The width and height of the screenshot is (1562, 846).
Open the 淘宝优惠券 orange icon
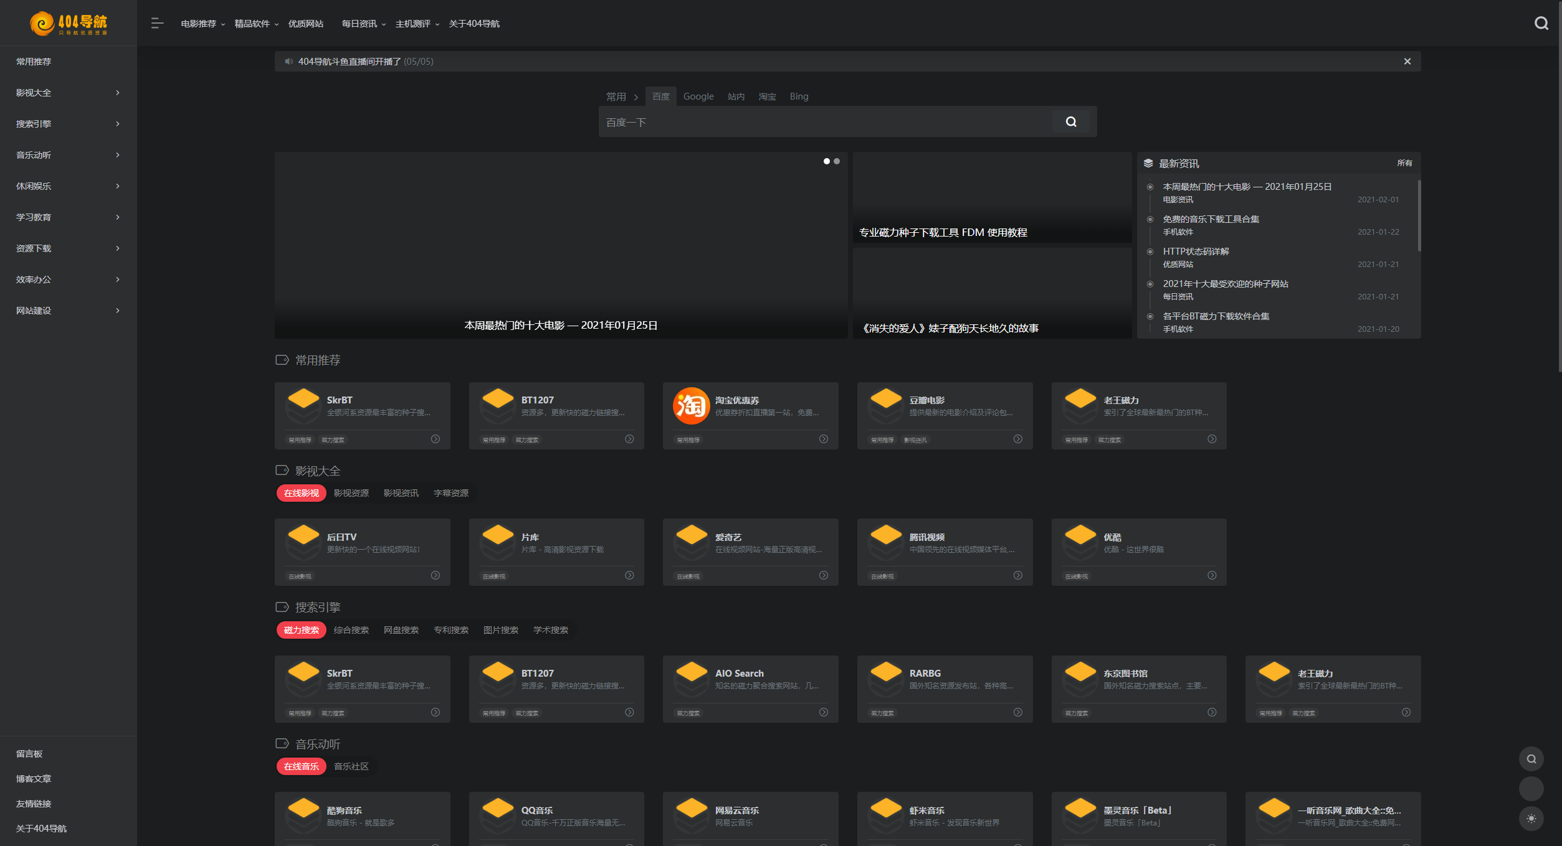click(x=691, y=406)
